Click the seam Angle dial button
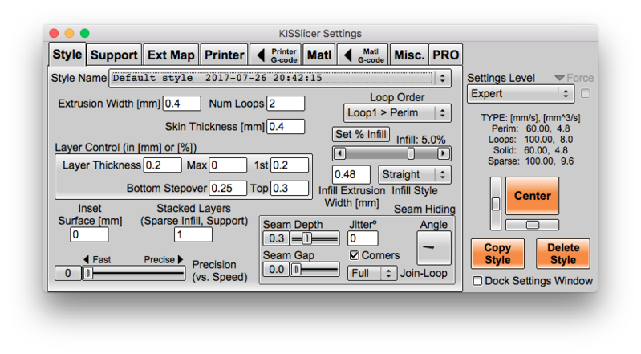 434,247
